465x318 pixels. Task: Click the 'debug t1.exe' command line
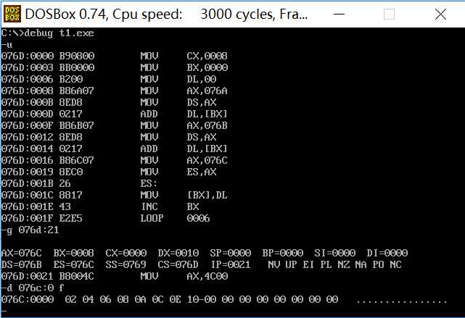coord(47,33)
